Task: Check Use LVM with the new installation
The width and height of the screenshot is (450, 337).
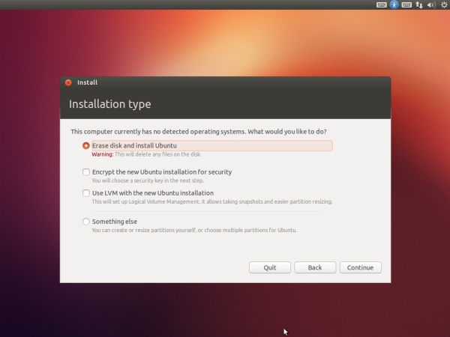Action: 86,193
